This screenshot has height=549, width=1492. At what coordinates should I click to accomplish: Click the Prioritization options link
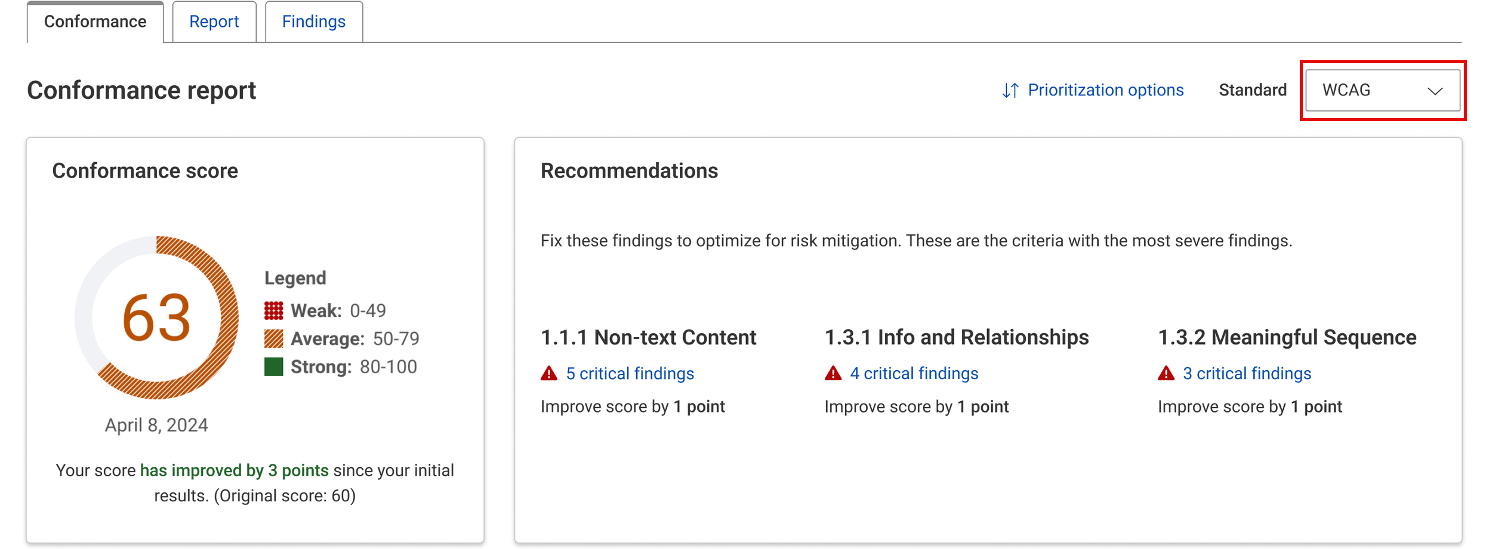click(1105, 90)
